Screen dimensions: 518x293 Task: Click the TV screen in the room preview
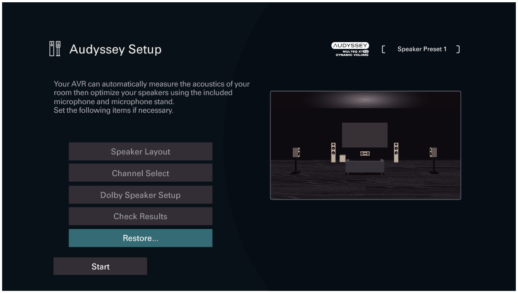tap(365, 135)
